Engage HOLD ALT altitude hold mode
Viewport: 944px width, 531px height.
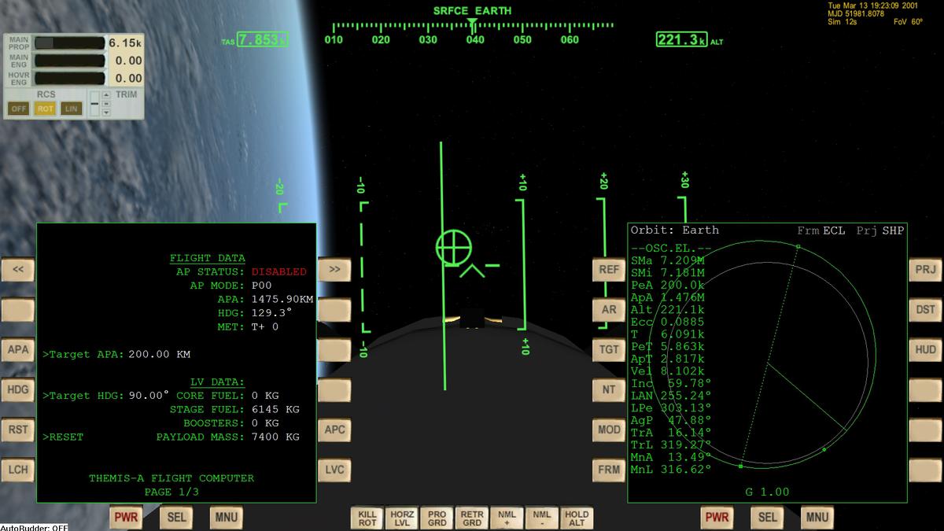[577, 518]
